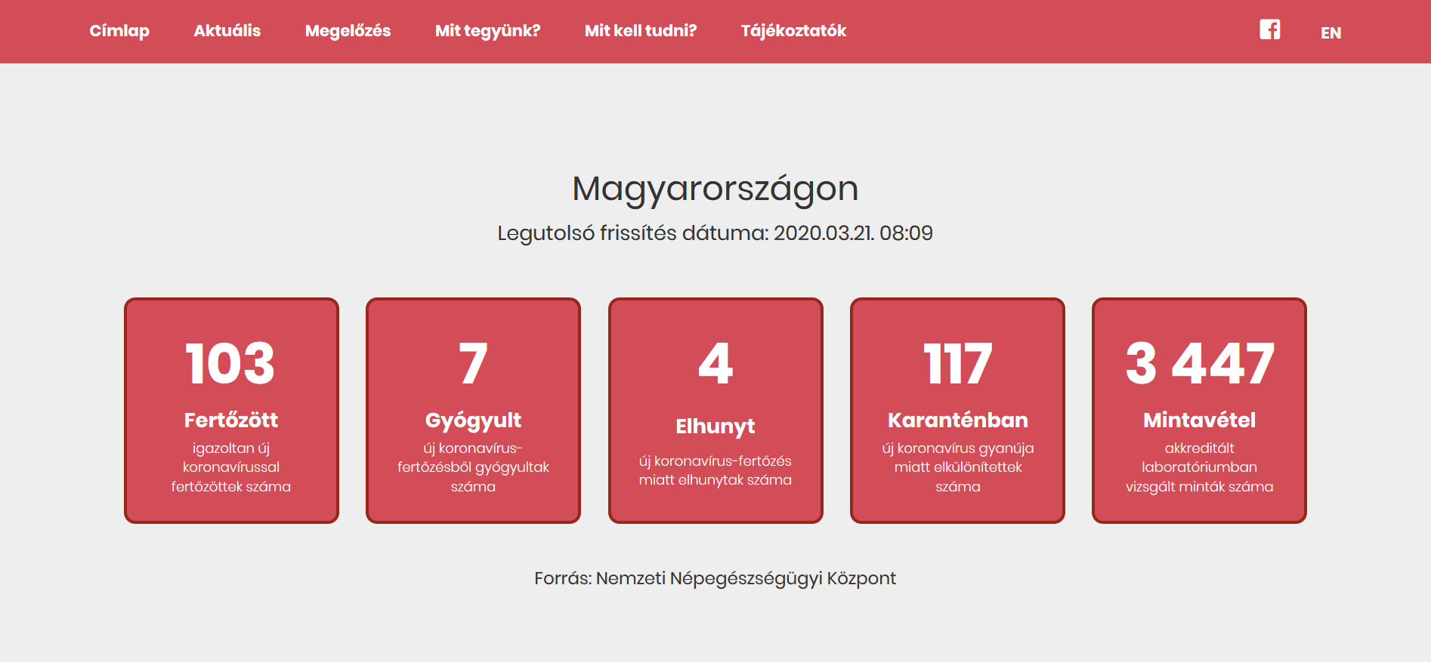This screenshot has height=662, width=1431.
Task: Click the Karanténban card description text
Action: click(x=957, y=467)
